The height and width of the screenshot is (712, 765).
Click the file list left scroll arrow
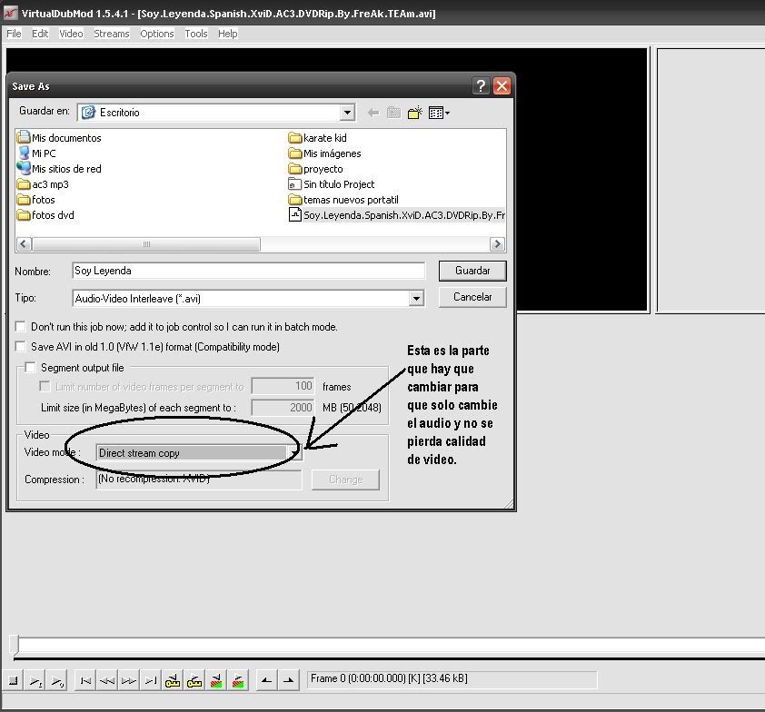coord(24,243)
